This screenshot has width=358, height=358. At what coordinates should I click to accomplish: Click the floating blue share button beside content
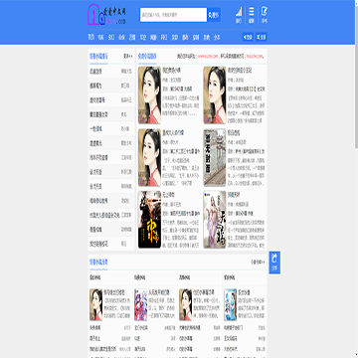tap(274, 263)
